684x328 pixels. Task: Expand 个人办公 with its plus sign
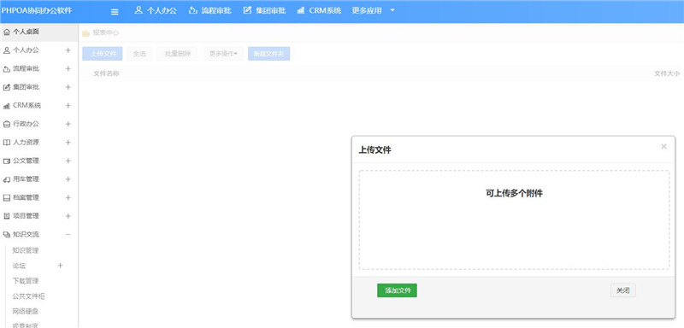tap(68, 50)
